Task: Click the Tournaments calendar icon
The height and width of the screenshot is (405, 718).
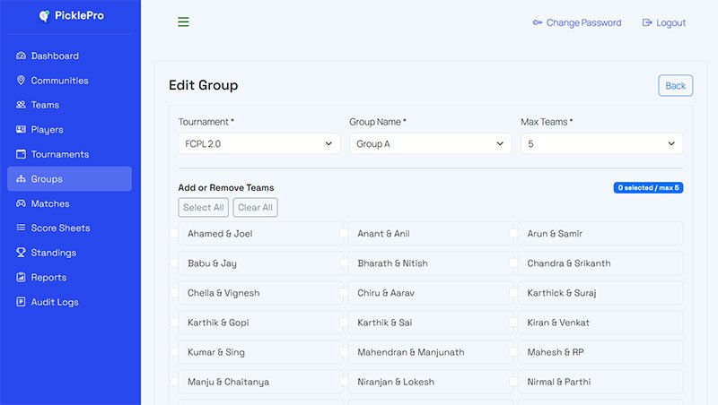Action: tap(21, 154)
